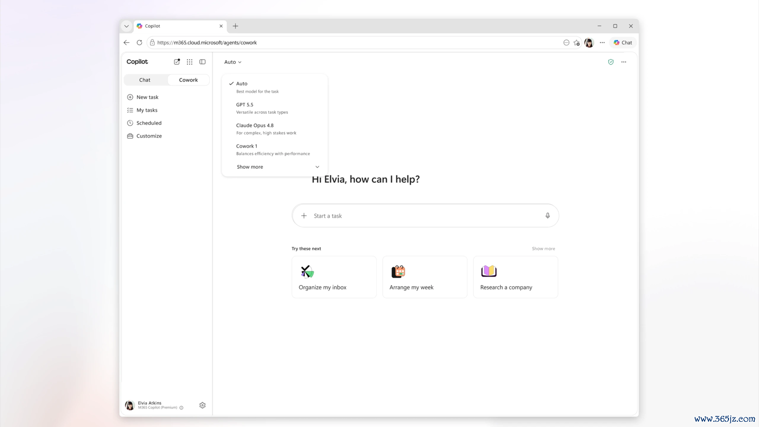
Task: Activate the microphone voice input
Action: click(x=548, y=216)
